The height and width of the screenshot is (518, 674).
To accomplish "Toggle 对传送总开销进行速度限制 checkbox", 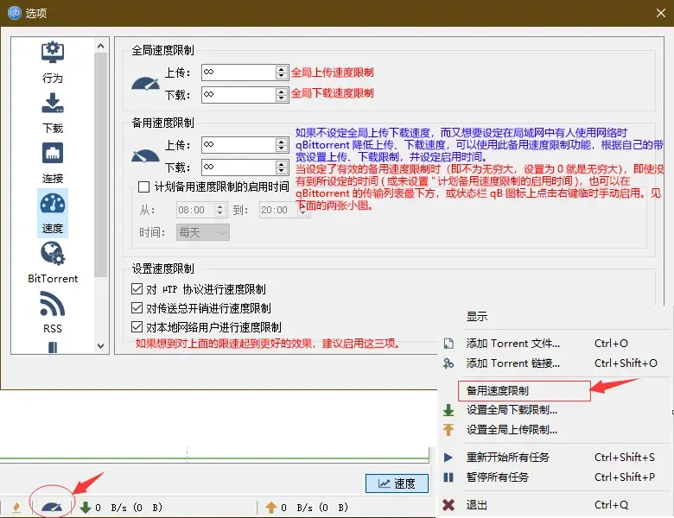I will pyautogui.click(x=137, y=308).
